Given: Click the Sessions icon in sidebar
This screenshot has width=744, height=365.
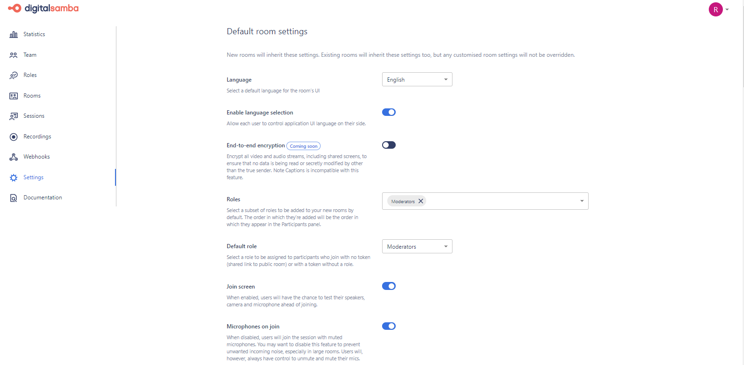Looking at the screenshot, I should tap(14, 116).
